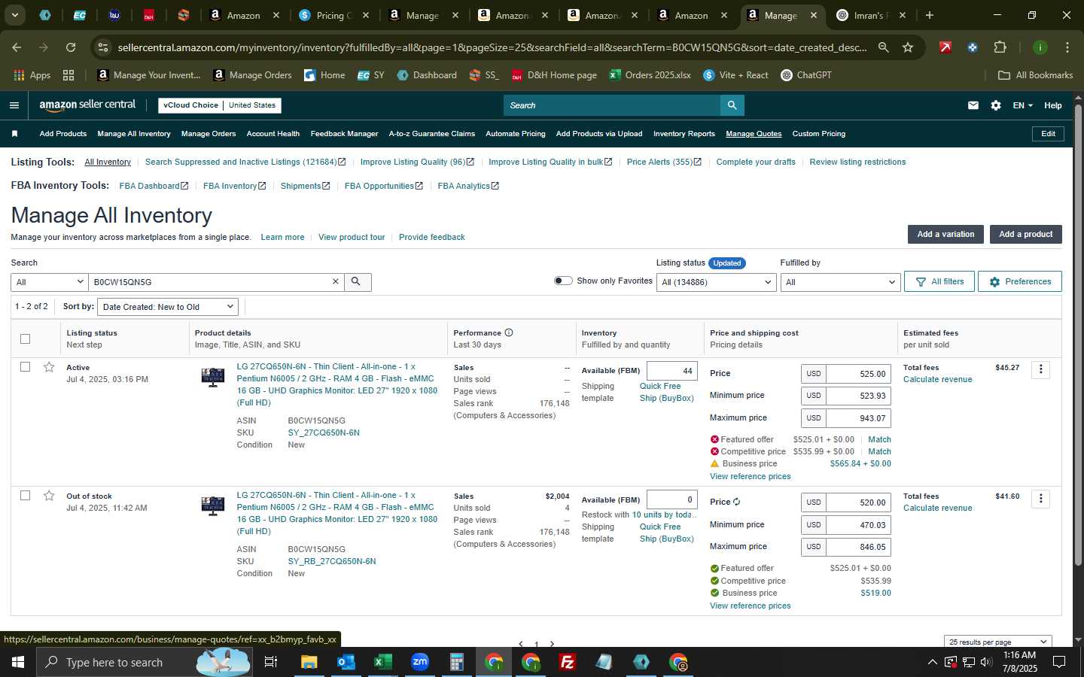Screen dimensions: 1084x677
Task: Open the All filters button
Action: tap(939, 281)
